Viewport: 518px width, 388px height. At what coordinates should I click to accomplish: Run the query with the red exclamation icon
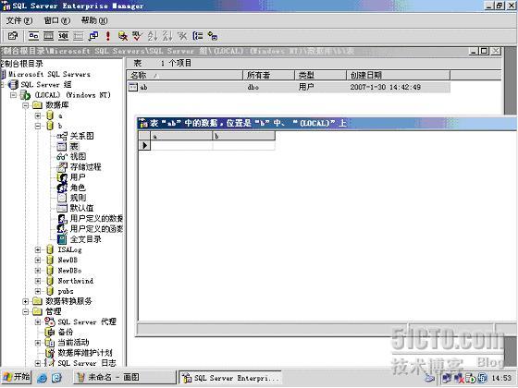(x=107, y=36)
